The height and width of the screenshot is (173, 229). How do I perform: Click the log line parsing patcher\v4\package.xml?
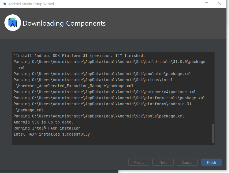pyautogui.click(x=105, y=92)
